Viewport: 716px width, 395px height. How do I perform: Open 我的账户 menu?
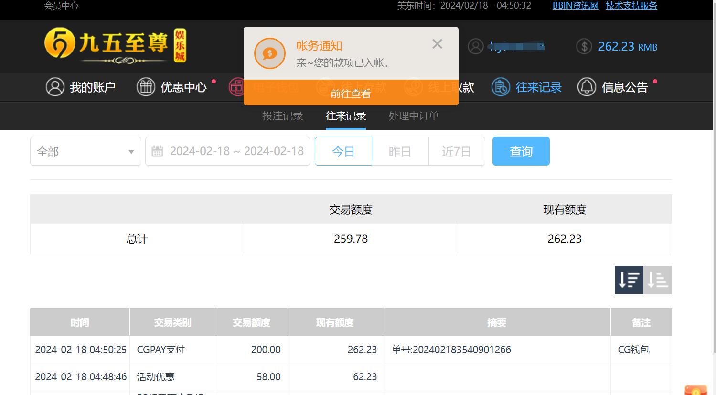[93, 87]
